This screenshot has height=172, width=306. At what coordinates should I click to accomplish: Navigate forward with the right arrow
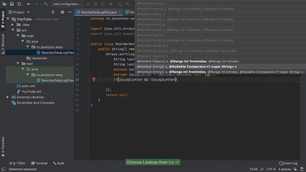[36, 4]
